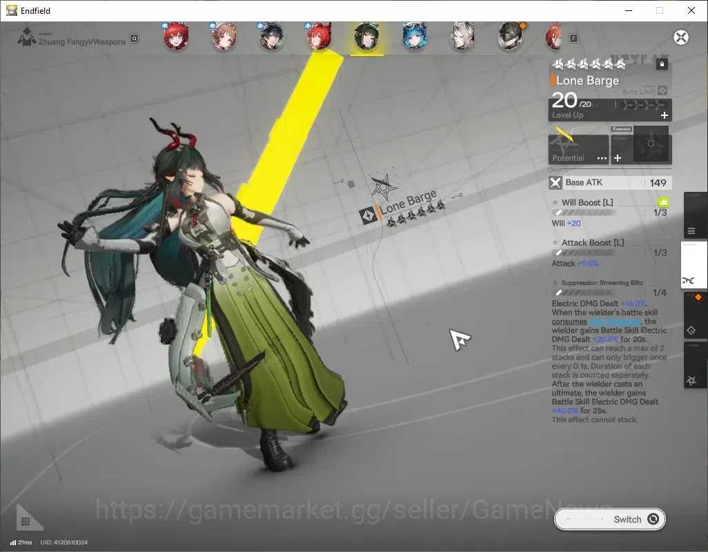708x552 pixels.
Task: Select the brown-haired operator portrait
Action: point(224,36)
